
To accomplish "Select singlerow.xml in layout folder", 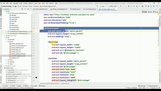I will point(15,58).
